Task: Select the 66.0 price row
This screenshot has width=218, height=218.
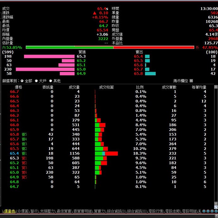Action: [108, 125]
